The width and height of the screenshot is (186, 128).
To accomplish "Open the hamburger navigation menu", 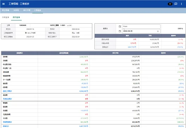I will (x=4, y=4).
